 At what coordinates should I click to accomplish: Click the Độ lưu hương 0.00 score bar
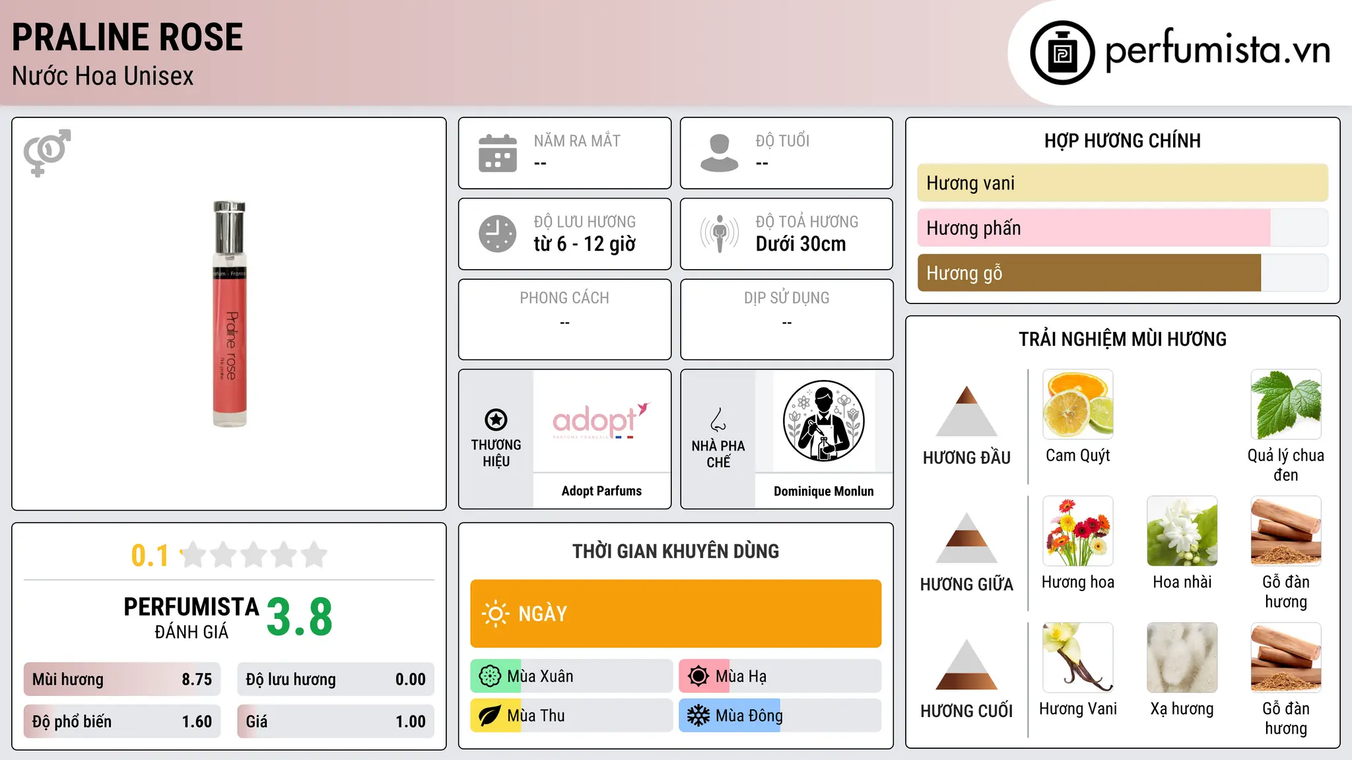pyautogui.click(x=336, y=680)
